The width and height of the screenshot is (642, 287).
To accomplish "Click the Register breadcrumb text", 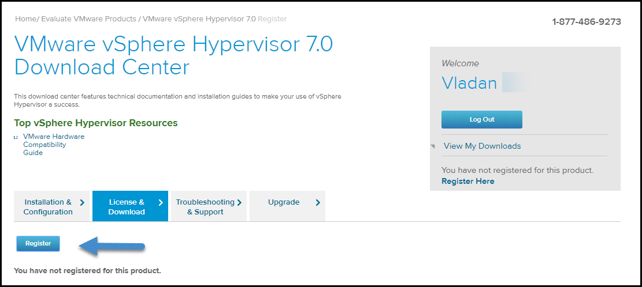I will 272,19.
